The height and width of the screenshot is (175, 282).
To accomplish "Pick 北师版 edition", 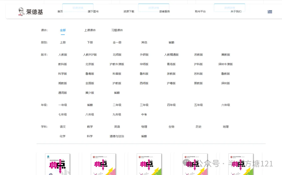I will tap(117, 55).
